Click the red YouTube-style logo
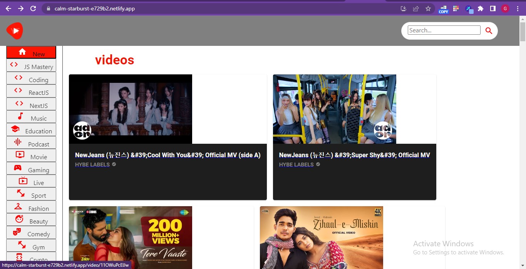Viewport: 526px width, 269px height. tap(15, 31)
